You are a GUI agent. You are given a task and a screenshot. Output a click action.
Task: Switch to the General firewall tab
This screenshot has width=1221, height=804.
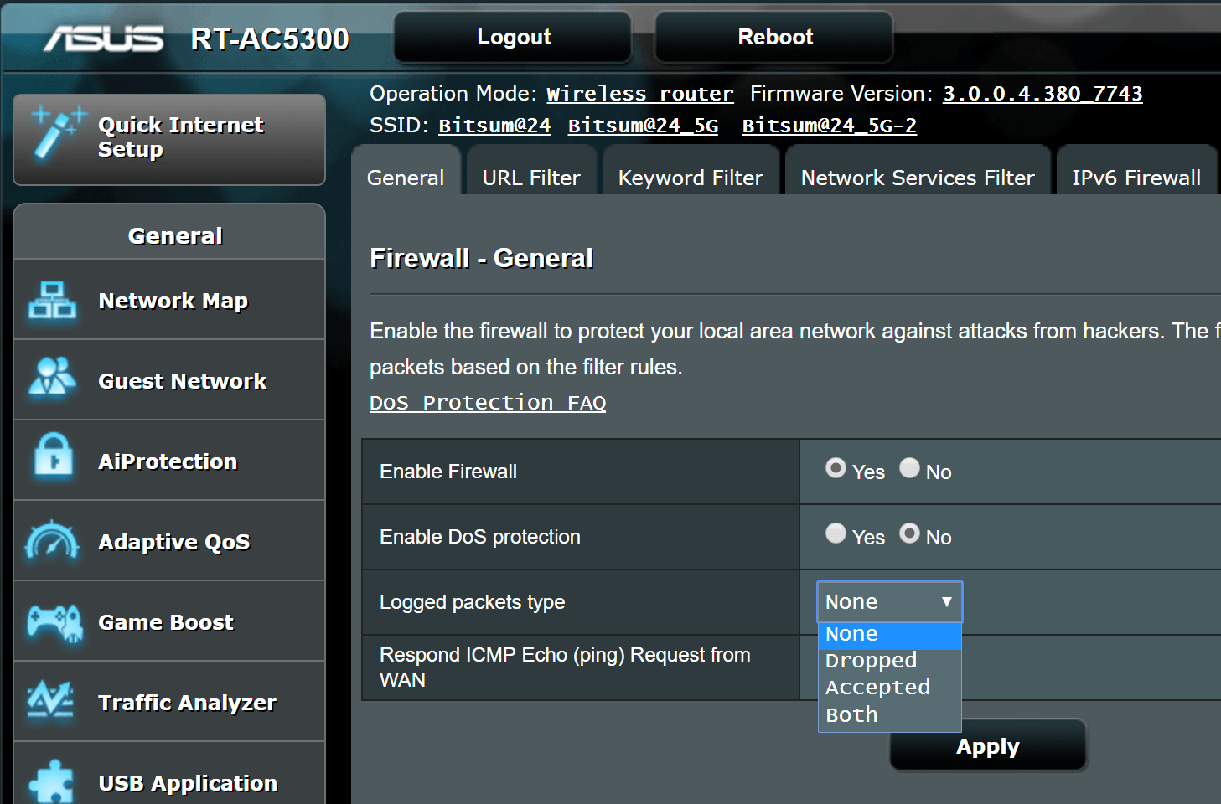point(406,171)
